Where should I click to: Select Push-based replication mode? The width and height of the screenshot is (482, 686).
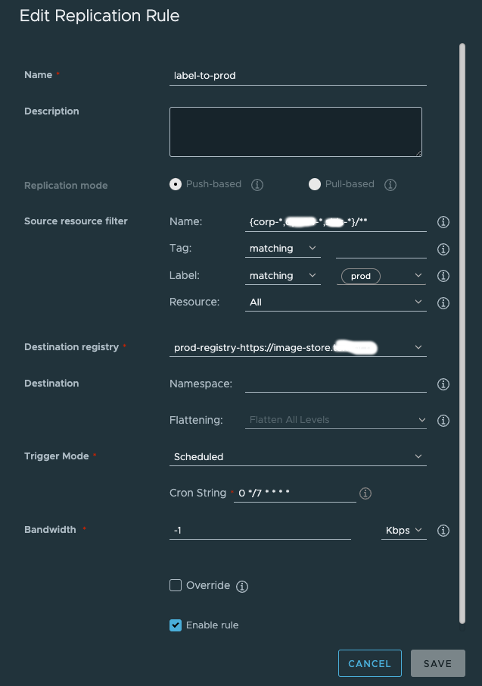[x=176, y=184]
